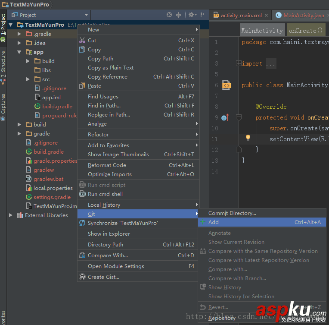329x325 pixels.
Task: Click the override method gutter icon on line 9
Action: click(225, 117)
